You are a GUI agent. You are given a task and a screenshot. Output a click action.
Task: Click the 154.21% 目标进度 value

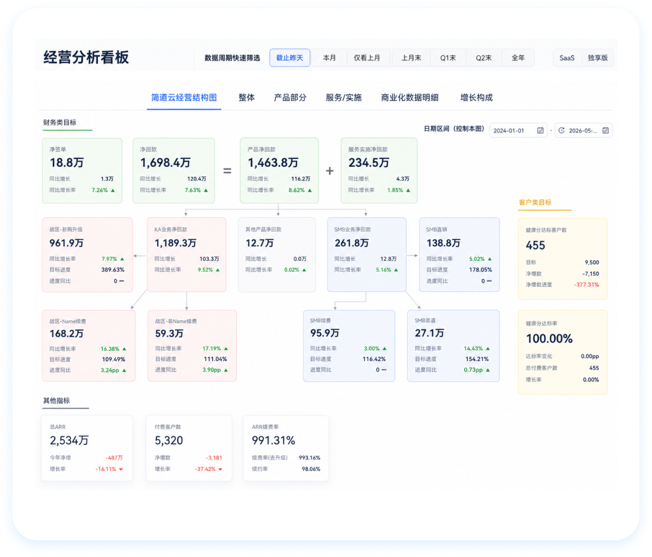click(x=477, y=359)
